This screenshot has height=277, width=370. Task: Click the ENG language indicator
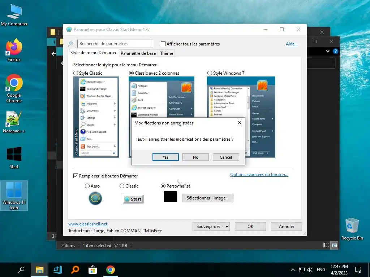click(321, 270)
